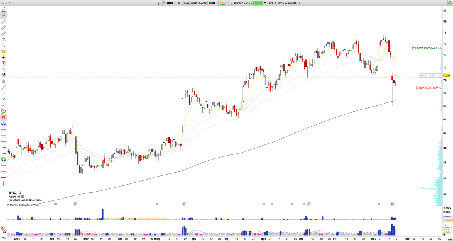Open instrument info via the i icon

point(231,3)
